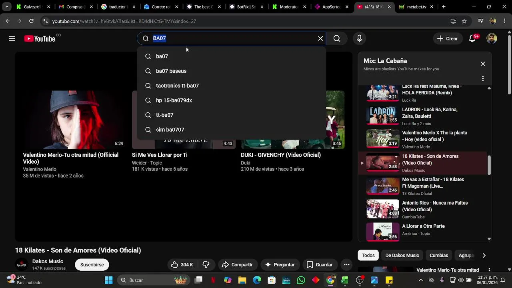Open DUKI - GIVENCHY (Video Oficial) title
The width and height of the screenshot is (512, 288).
tap(281, 155)
